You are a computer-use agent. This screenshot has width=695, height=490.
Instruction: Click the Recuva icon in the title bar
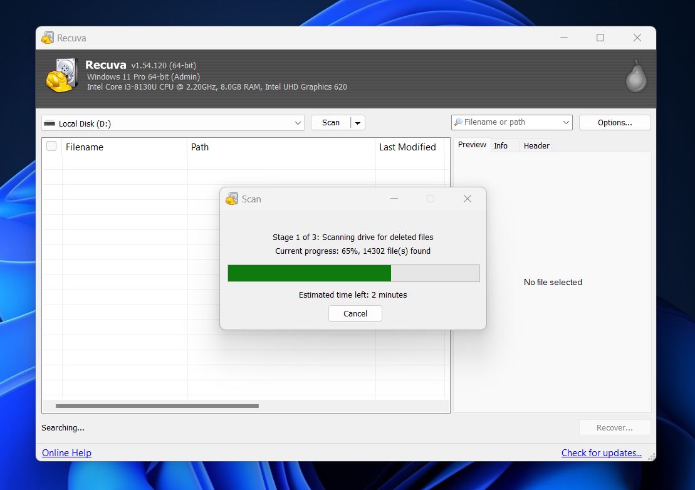(x=48, y=38)
